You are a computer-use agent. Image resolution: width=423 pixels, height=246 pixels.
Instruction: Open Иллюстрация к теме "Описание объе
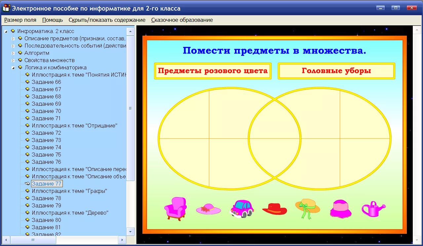pos(79,176)
